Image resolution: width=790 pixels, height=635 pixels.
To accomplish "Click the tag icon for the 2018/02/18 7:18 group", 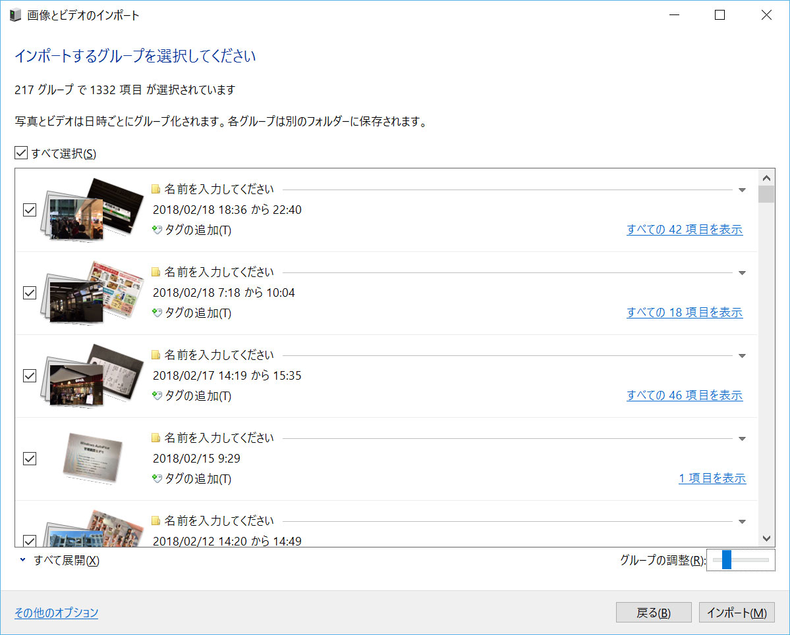I will [x=155, y=313].
